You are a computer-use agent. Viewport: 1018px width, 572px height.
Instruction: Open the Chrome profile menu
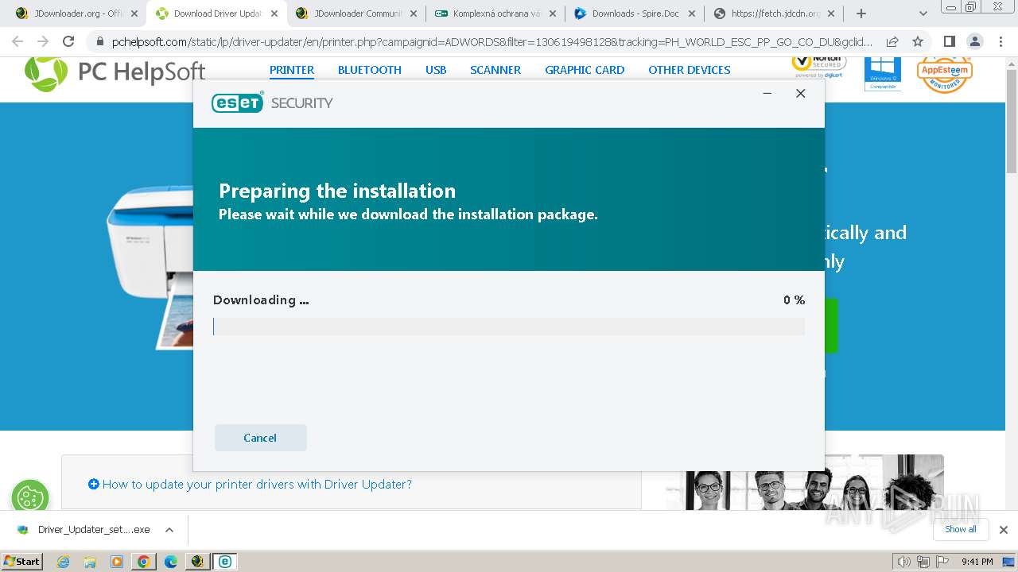point(974,42)
